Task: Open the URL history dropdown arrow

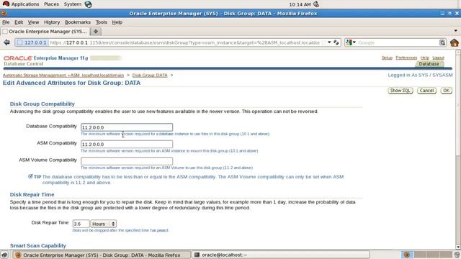Action: tap(329, 42)
